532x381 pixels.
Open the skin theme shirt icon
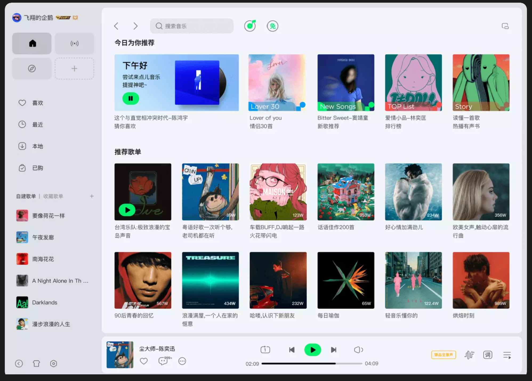tap(36, 363)
